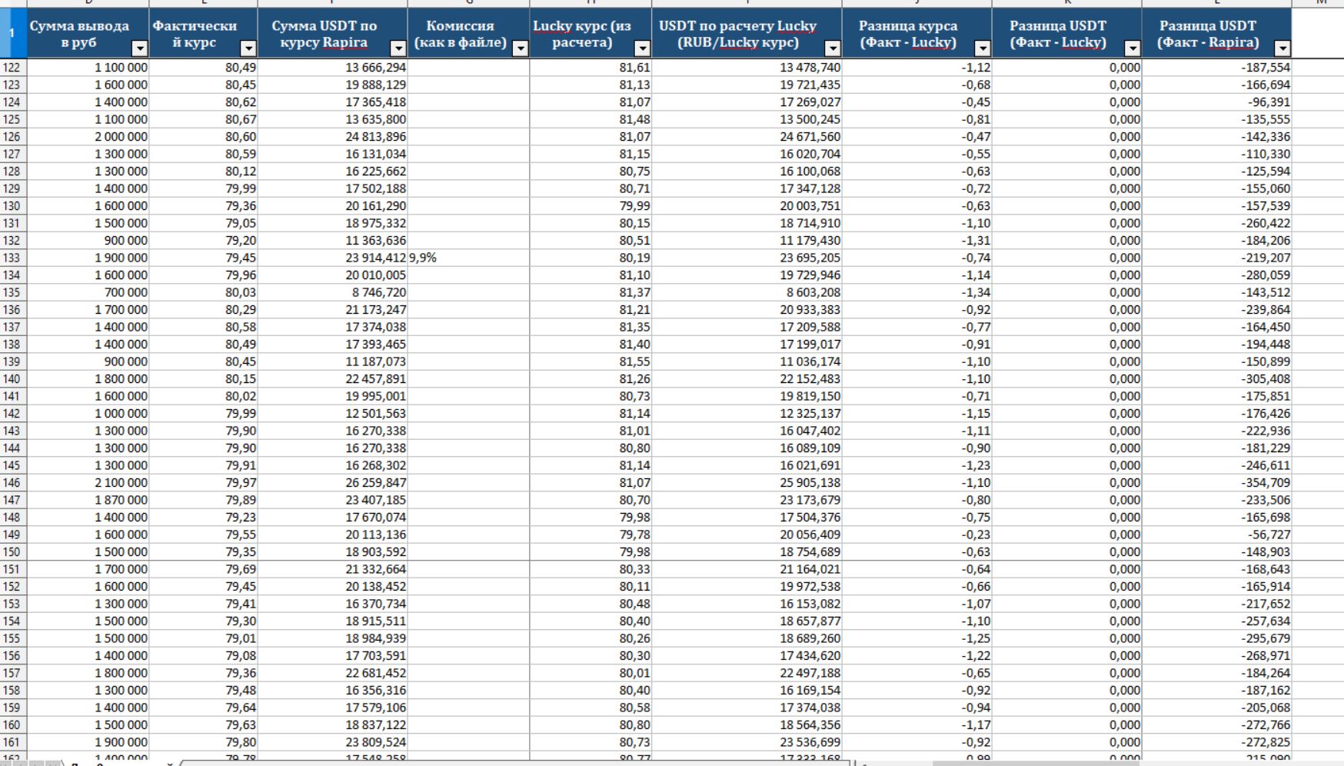Image resolution: width=1344 pixels, height=766 pixels.
Task: Click the -0,23 rate difference cell
Action: pos(917,535)
